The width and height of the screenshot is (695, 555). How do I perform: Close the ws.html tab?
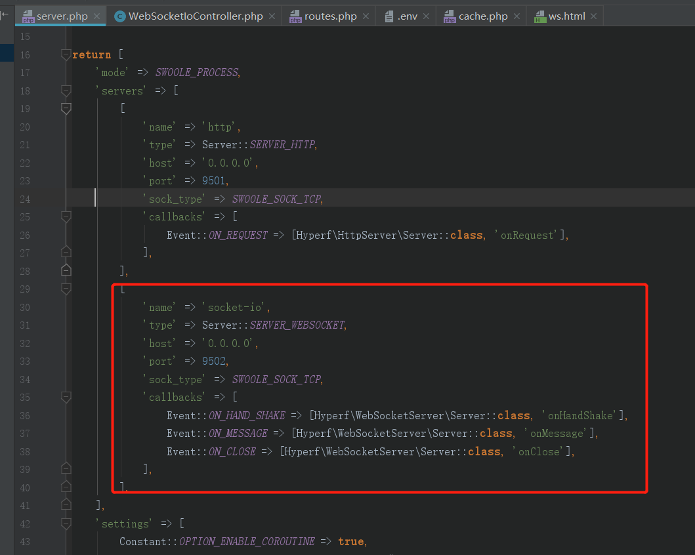[594, 16]
